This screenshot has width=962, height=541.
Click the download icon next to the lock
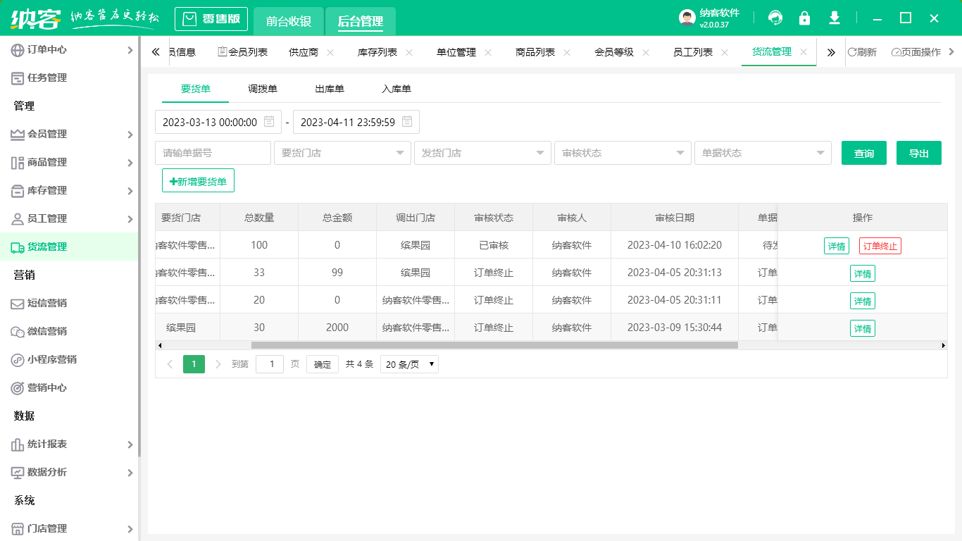[x=834, y=18]
